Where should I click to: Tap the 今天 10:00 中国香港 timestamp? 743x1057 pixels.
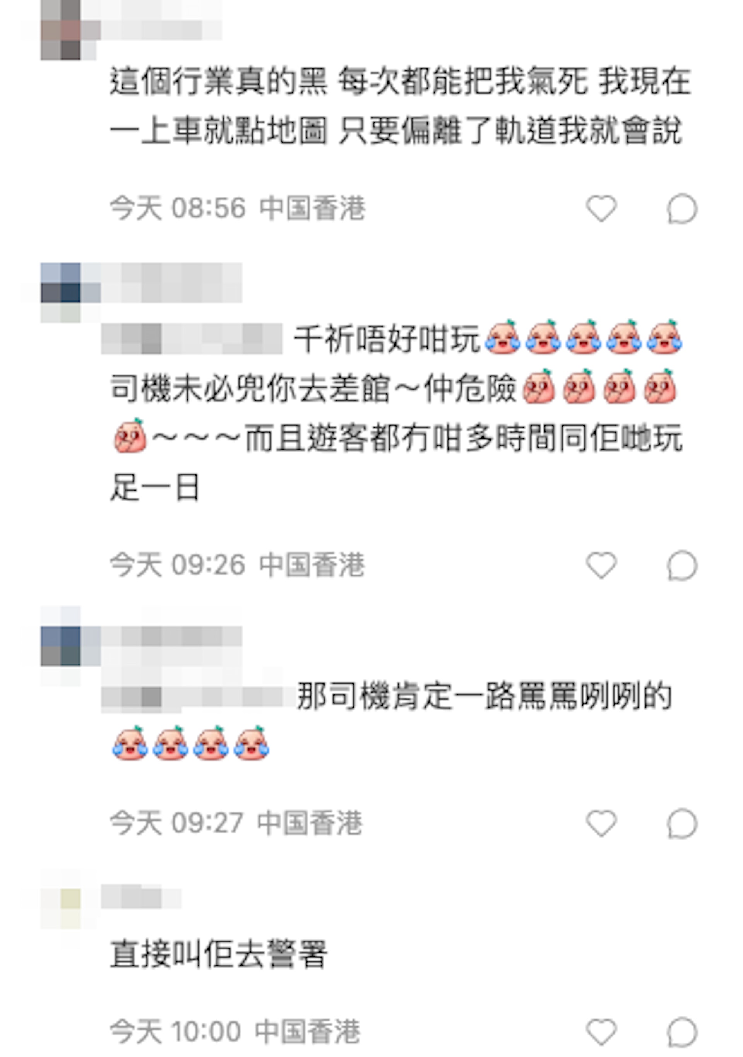235,1032
